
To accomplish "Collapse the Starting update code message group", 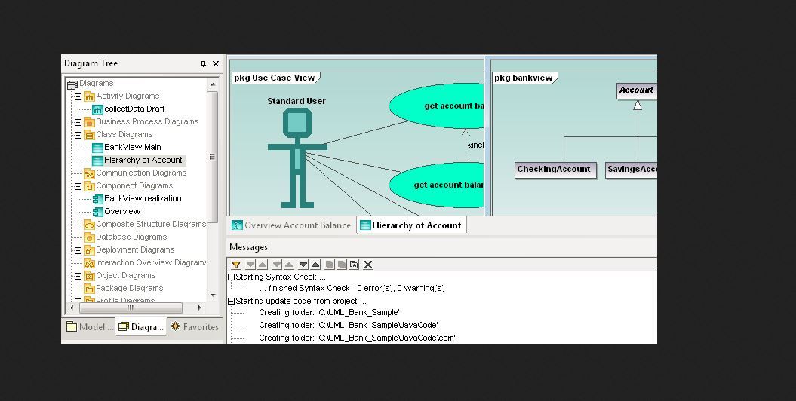I will tap(232, 302).
